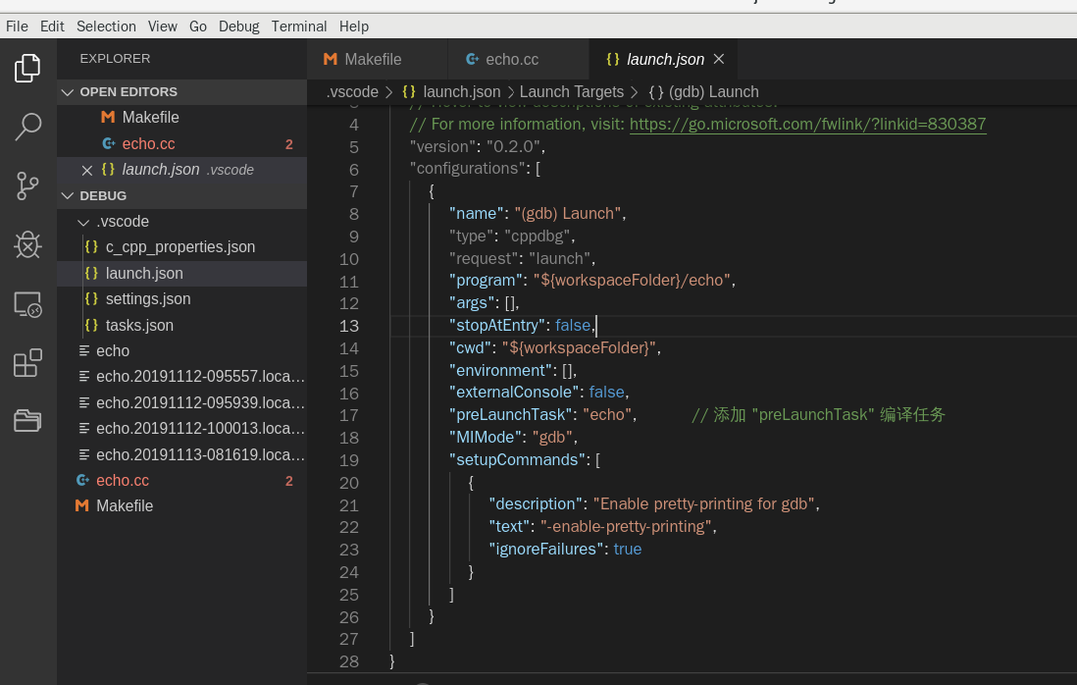Collapse the DEBUG folder section

(x=68, y=195)
